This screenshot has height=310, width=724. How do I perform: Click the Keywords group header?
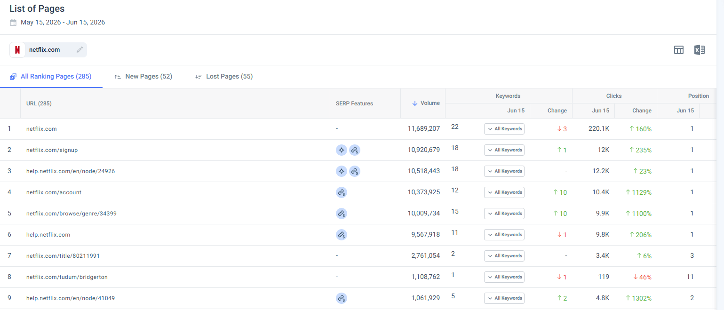click(x=508, y=96)
